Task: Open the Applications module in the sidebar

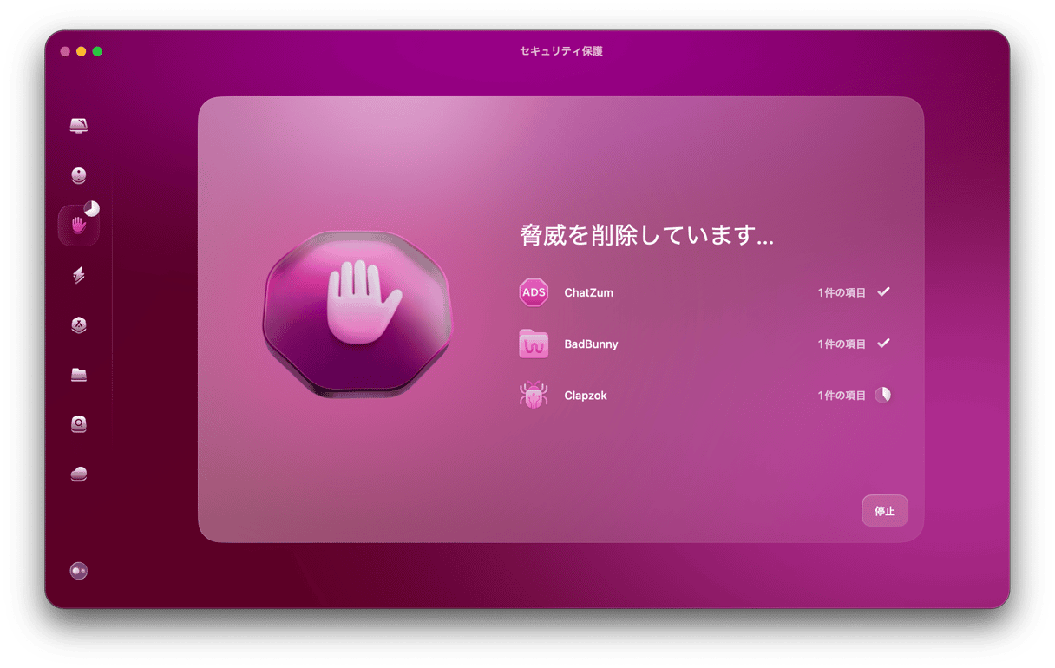Action: click(x=79, y=324)
